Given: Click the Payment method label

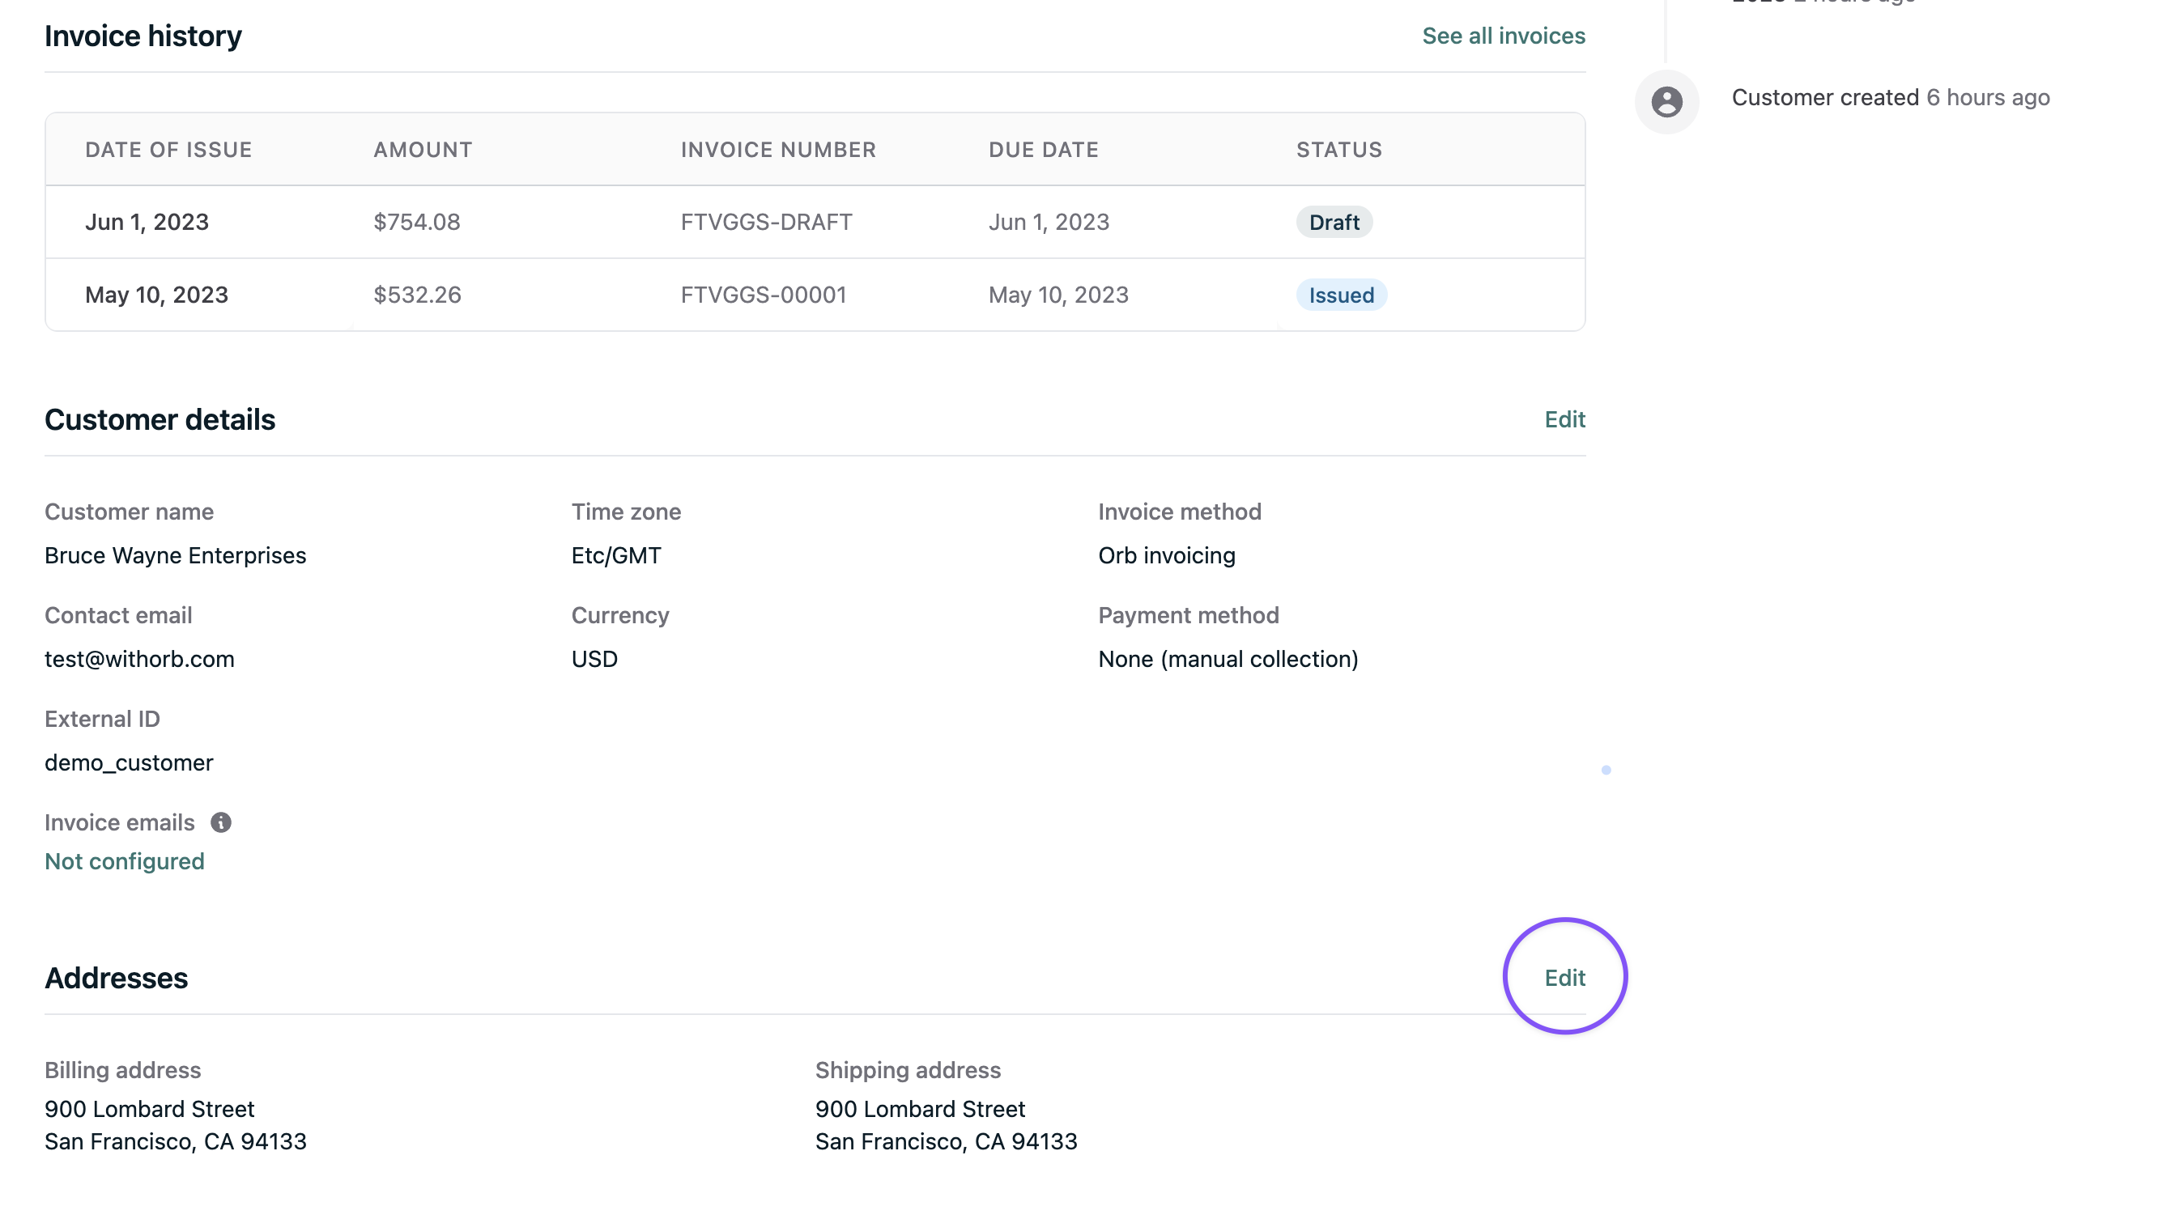Looking at the screenshot, I should click(1188, 615).
